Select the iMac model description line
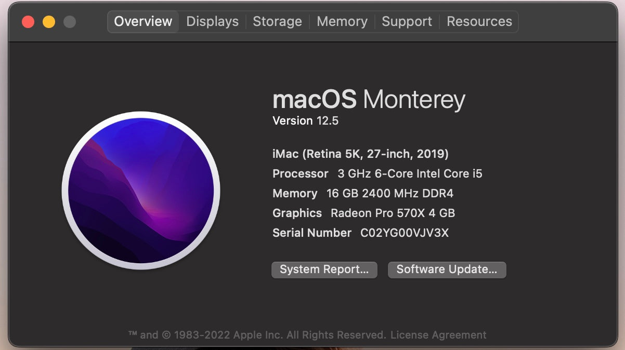This screenshot has height=350, width=625. coord(360,154)
